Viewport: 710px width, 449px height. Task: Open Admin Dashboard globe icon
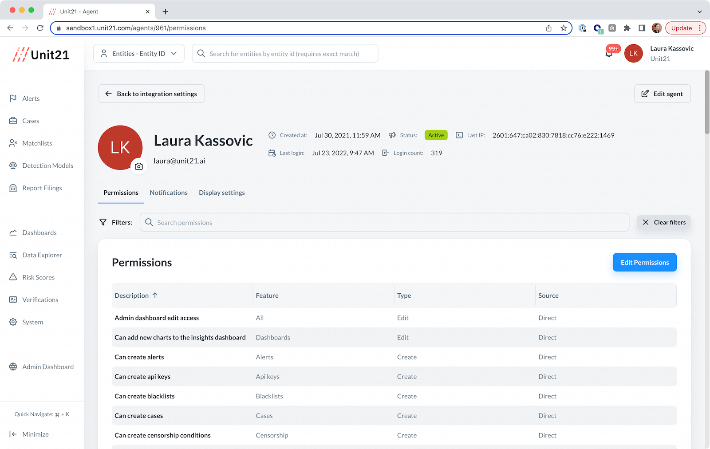click(13, 367)
